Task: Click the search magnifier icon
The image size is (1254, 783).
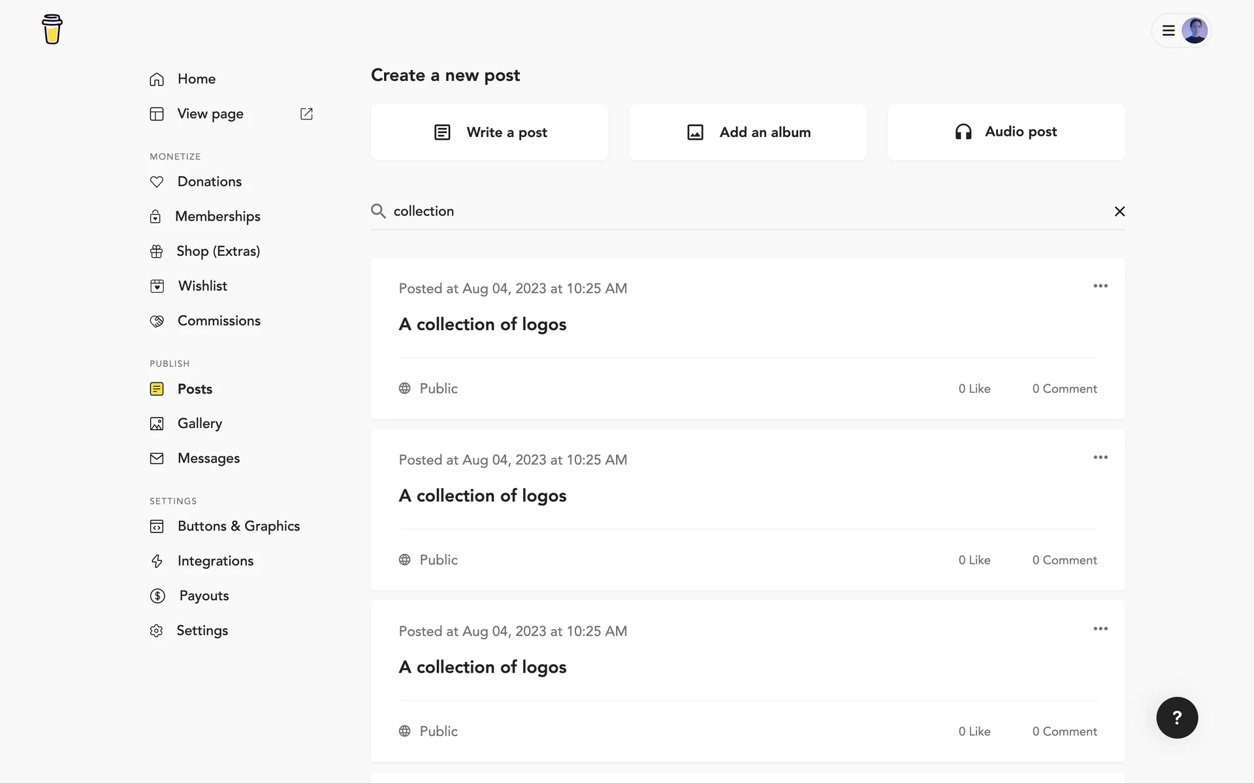Action: pyautogui.click(x=378, y=211)
